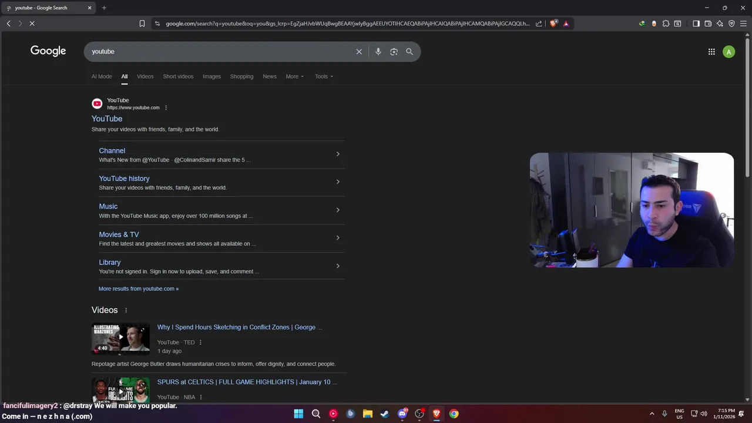This screenshot has width=752, height=423.
Task: Open the Channel sitelink
Action: pos(112,151)
